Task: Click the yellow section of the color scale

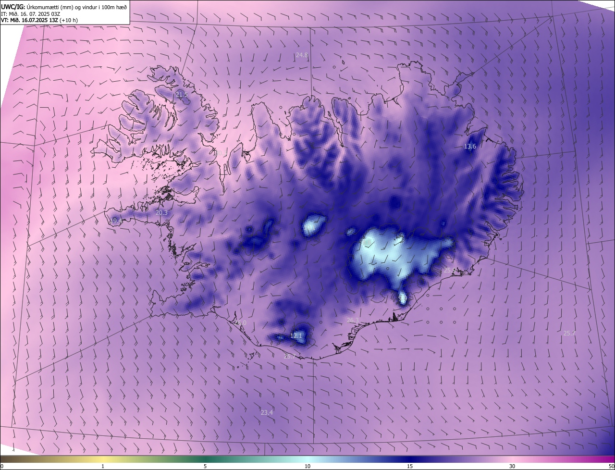Action: pyautogui.click(x=103, y=459)
